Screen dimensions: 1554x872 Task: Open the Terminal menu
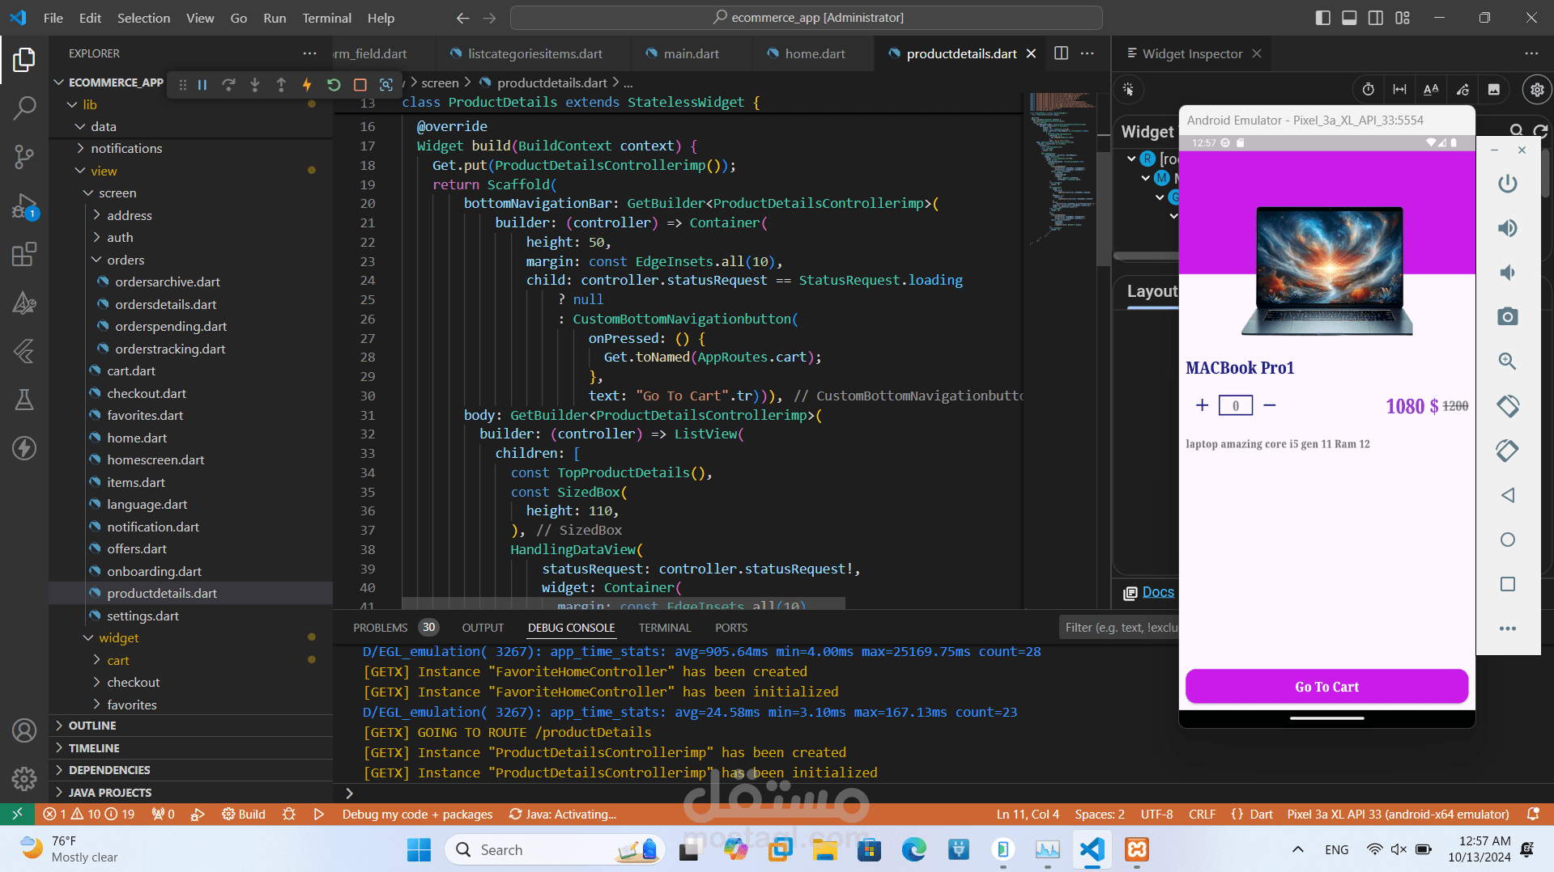(326, 18)
